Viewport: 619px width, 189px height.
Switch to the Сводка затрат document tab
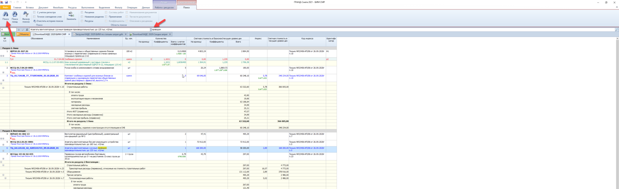click(149, 35)
